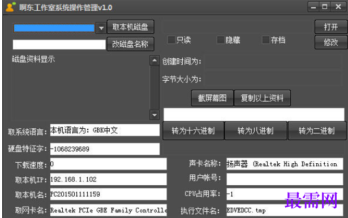Open the disk selection dropdown arrow
The image size is (348, 218).
pos(101,28)
